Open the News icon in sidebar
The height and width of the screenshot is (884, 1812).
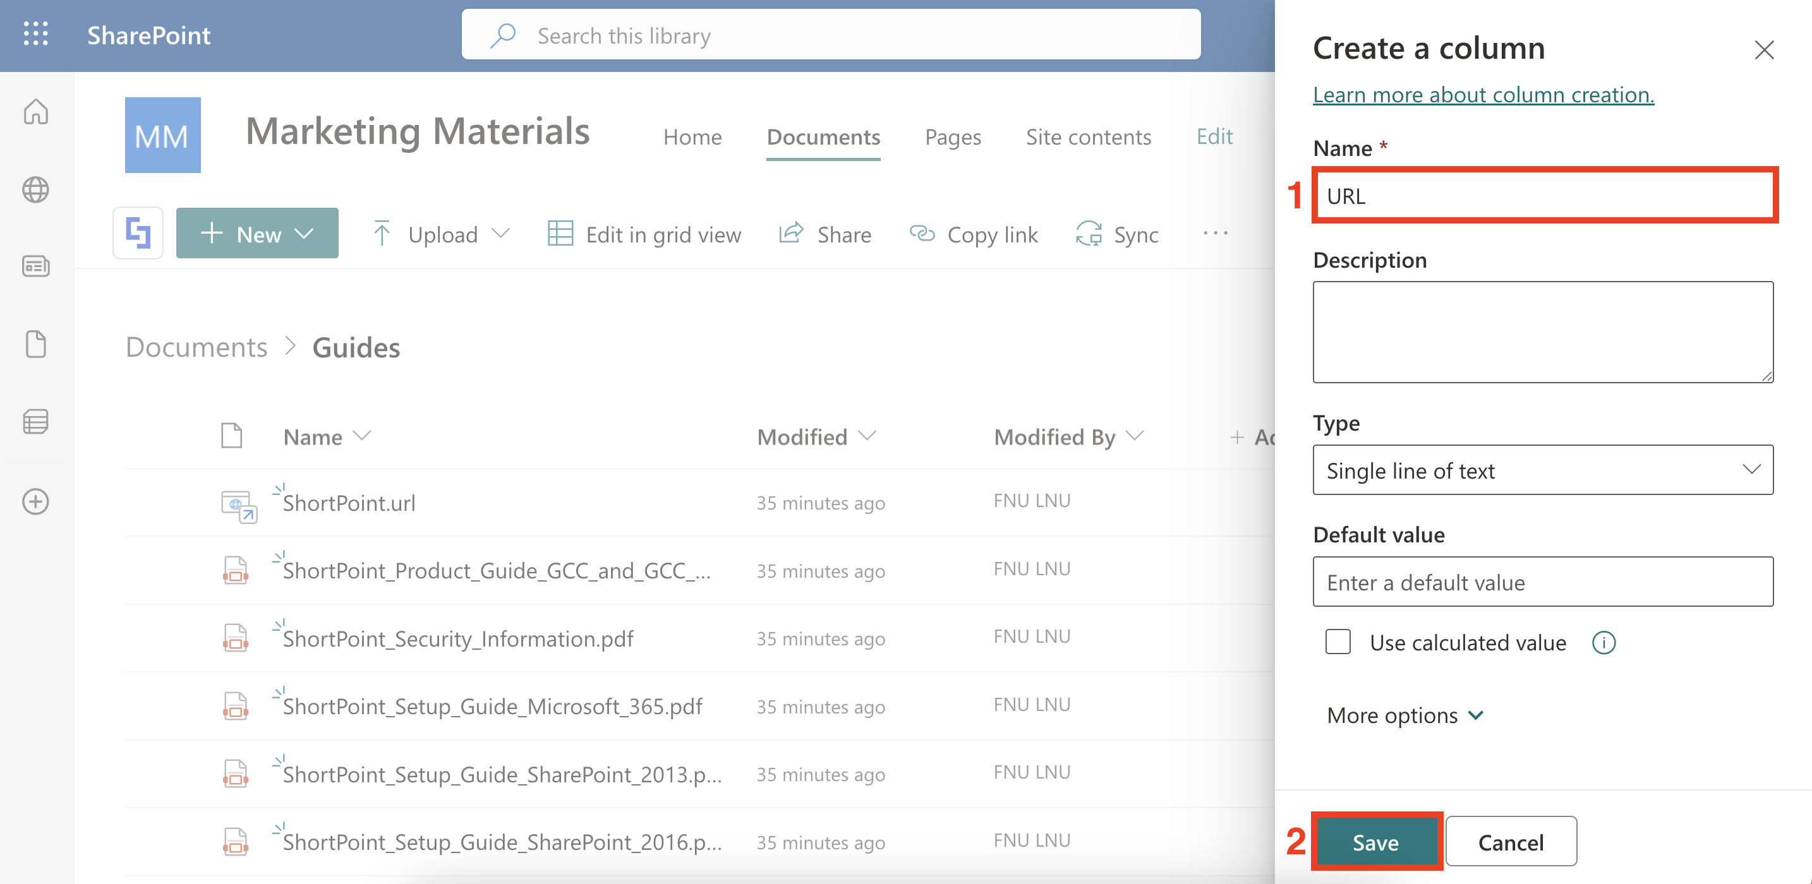click(x=36, y=266)
